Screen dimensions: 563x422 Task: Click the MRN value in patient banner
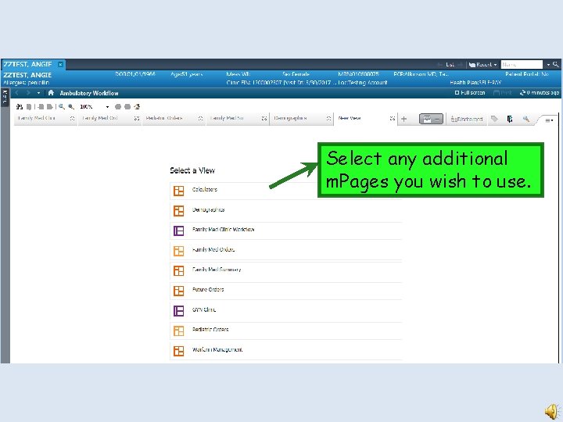(358, 74)
